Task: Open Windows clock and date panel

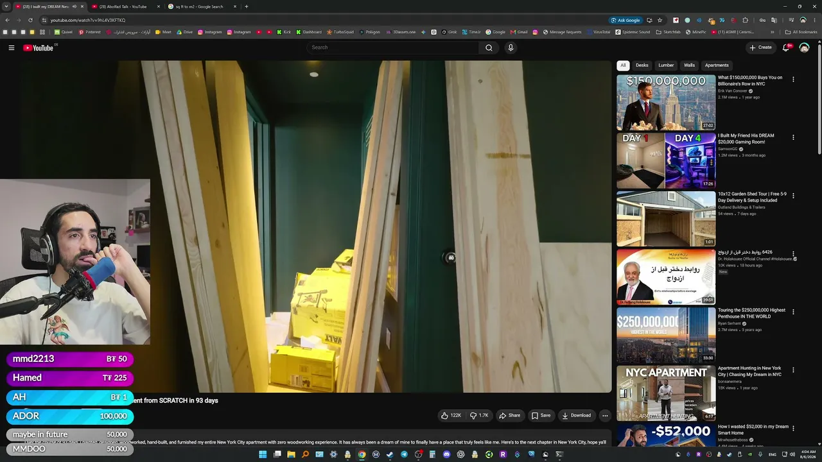Action: (809, 454)
